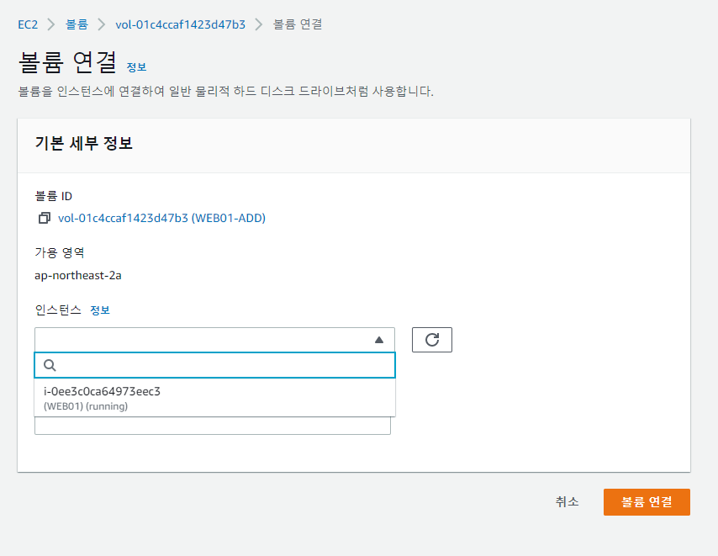
Task: Go to 볼륨 breadcrumb link
Action: pos(77,24)
